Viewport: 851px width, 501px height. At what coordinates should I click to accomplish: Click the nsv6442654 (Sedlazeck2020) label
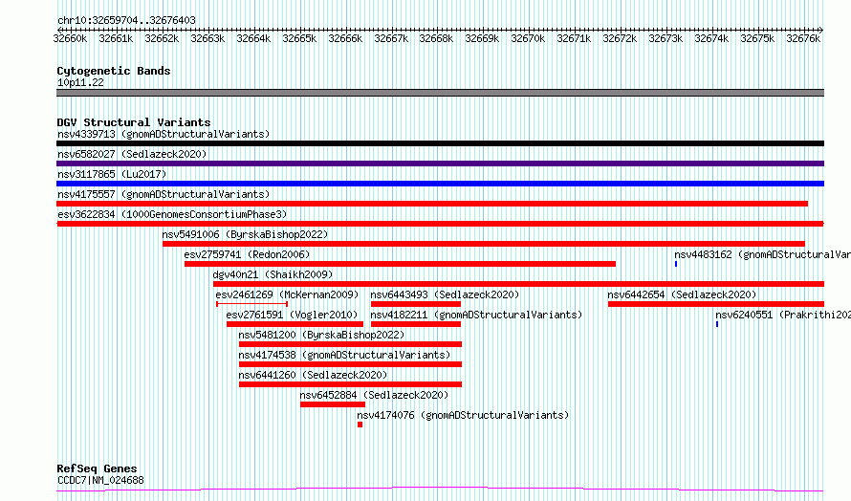click(x=682, y=294)
